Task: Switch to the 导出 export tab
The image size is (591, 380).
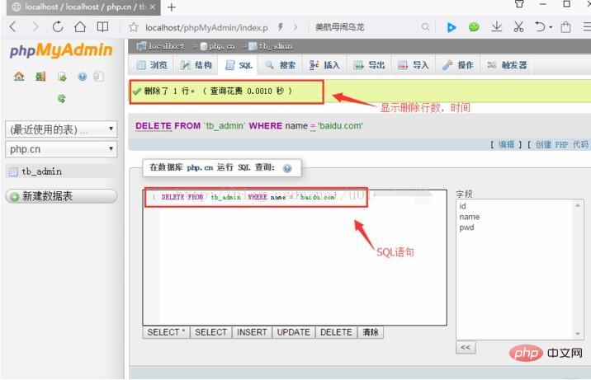Action: point(369,65)
